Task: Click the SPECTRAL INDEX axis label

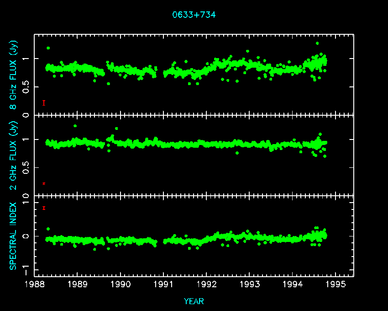Action: click(14, 236)
